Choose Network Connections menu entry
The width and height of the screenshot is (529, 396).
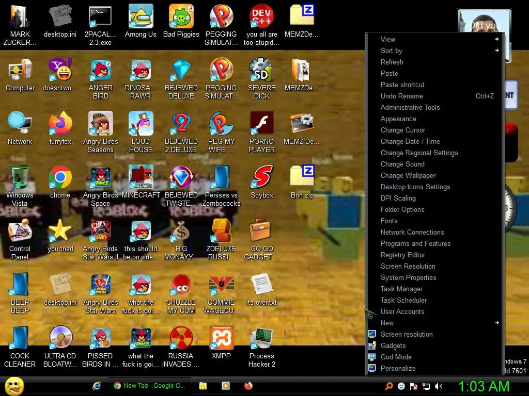pos(434,232)
